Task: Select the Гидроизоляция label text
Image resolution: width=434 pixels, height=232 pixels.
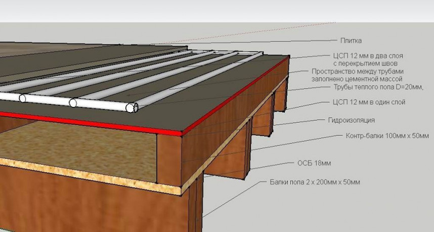Action: click(x=351, y=120)
